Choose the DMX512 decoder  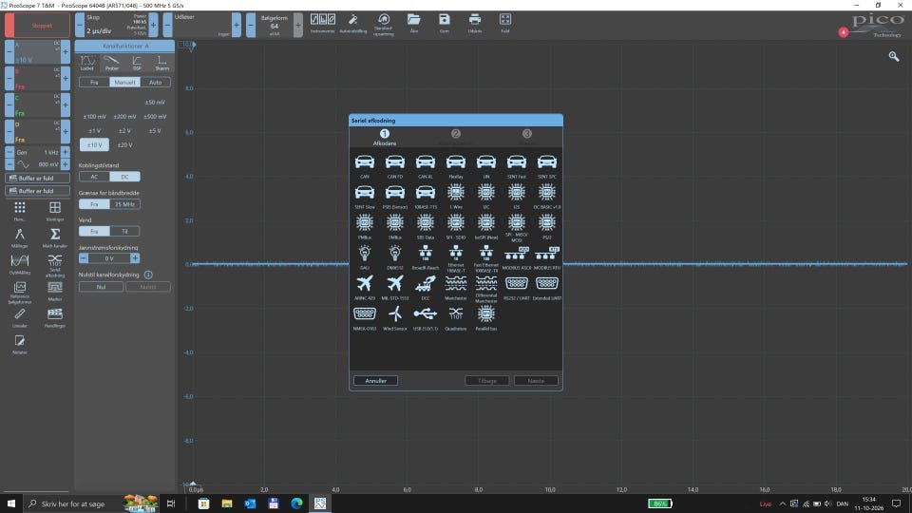[395, 253]
